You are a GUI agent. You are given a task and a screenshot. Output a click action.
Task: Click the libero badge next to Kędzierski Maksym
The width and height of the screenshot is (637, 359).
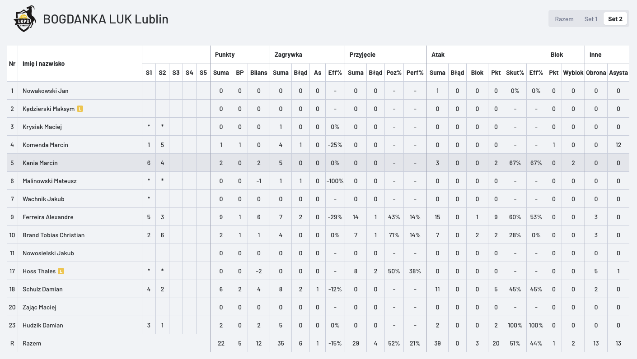[x=80, y=109]
